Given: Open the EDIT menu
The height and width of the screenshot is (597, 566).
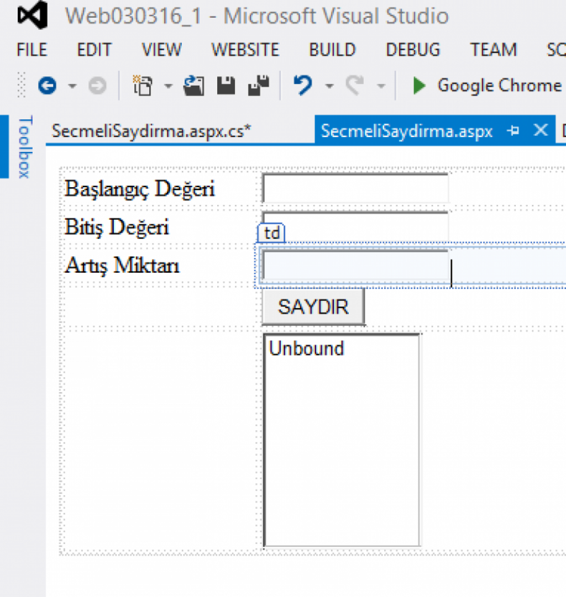Looking at the screenshot, I should [94, 50].
